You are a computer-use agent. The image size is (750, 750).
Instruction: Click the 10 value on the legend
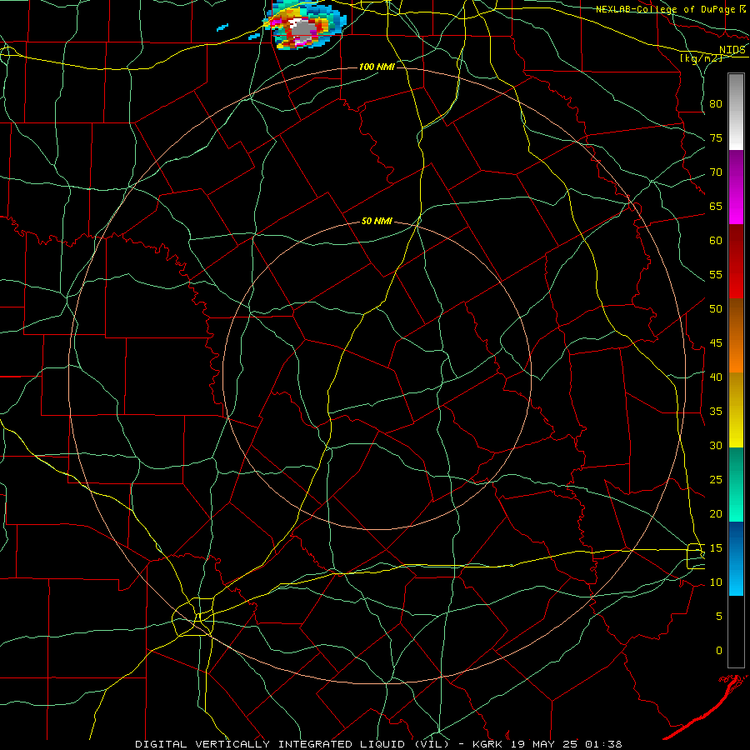716,582
